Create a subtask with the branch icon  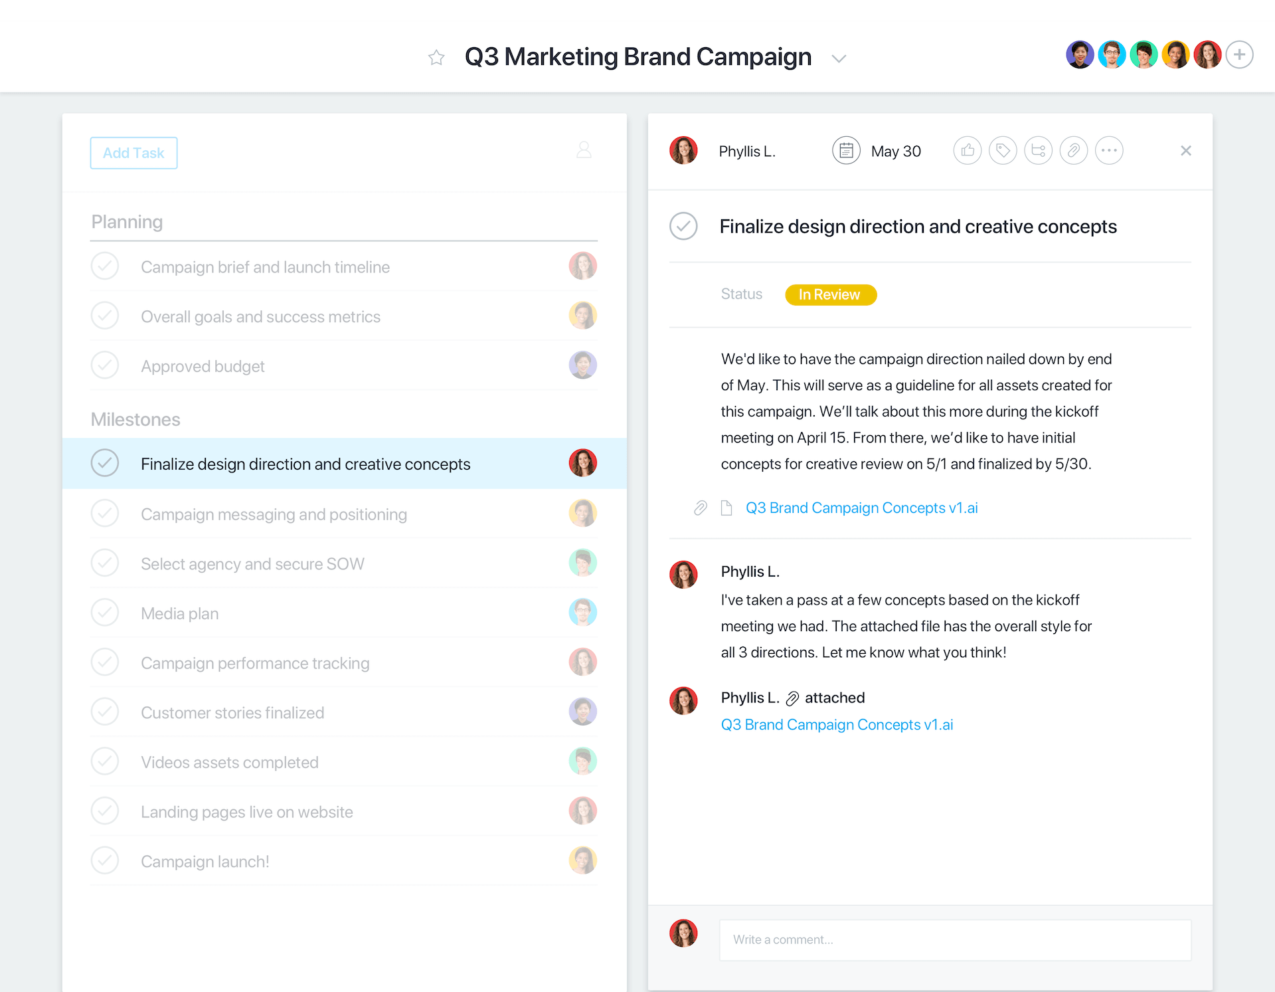pyautogui.click(x=1039, y=150)
